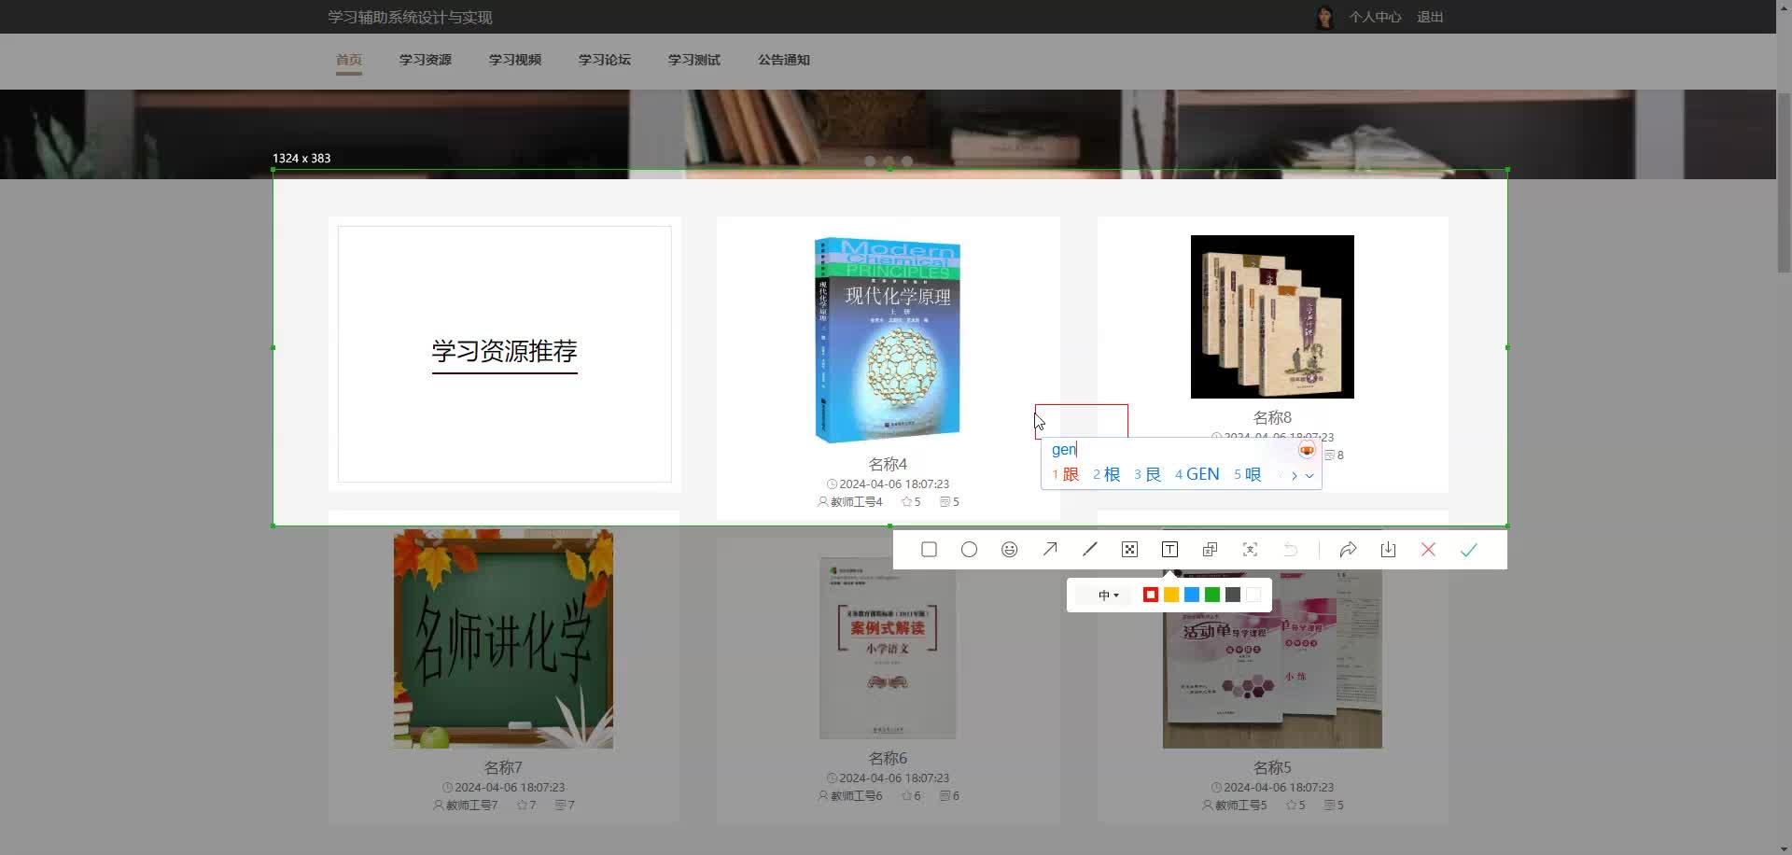Click the comment icon under 名称4
The height and width of the screenshot is (855, 1792).
point(945,502)
